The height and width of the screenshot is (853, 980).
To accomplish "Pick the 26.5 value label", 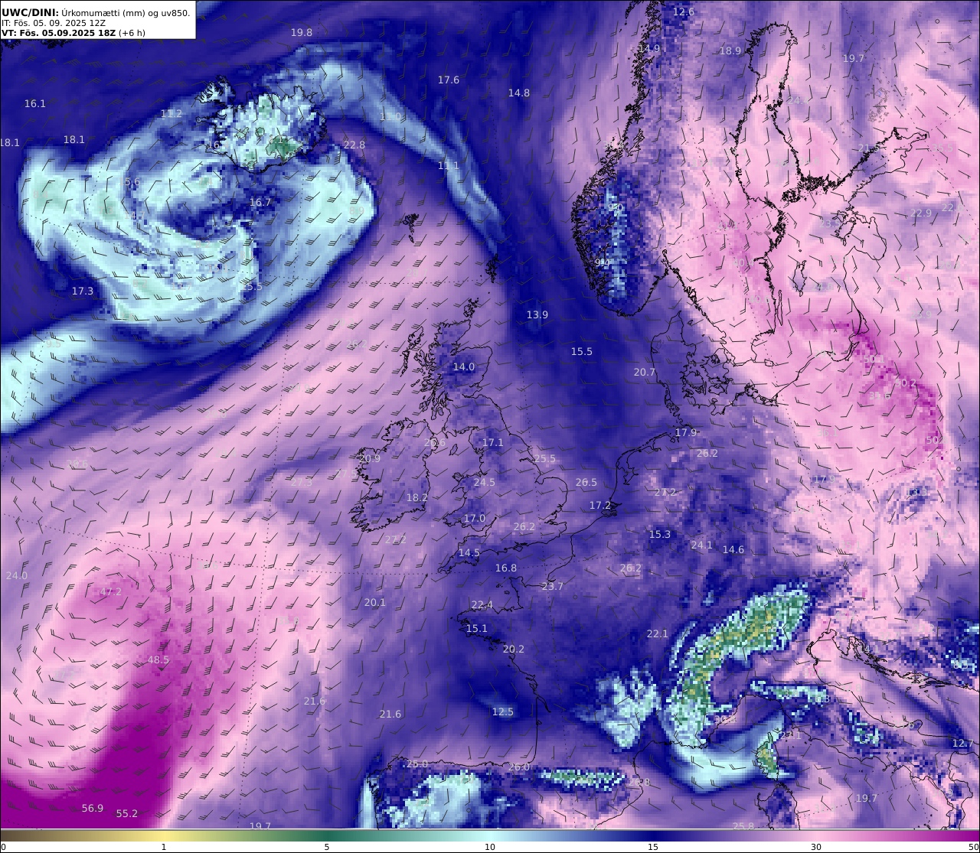I will pos(586,483).
